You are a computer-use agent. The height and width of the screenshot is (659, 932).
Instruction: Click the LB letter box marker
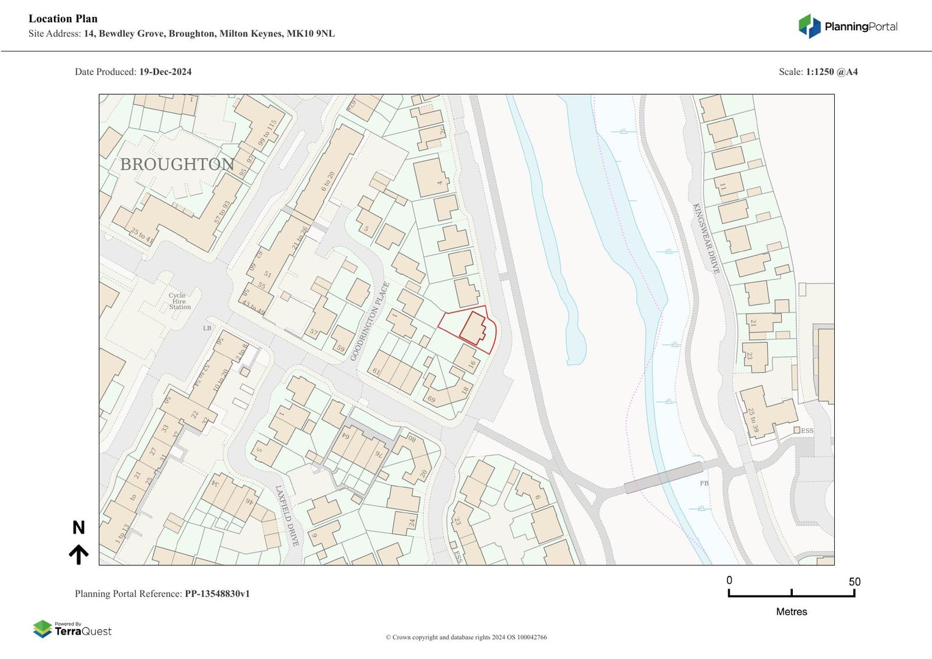pyautogui.click(x=207, y=328)
